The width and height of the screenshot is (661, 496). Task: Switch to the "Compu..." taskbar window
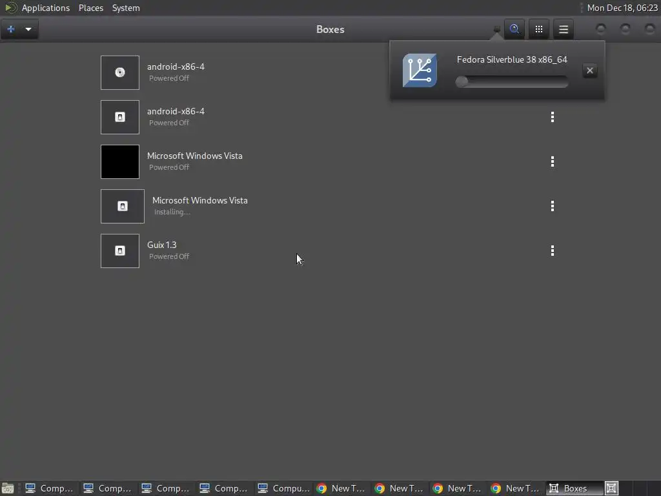tap(284, 488)
